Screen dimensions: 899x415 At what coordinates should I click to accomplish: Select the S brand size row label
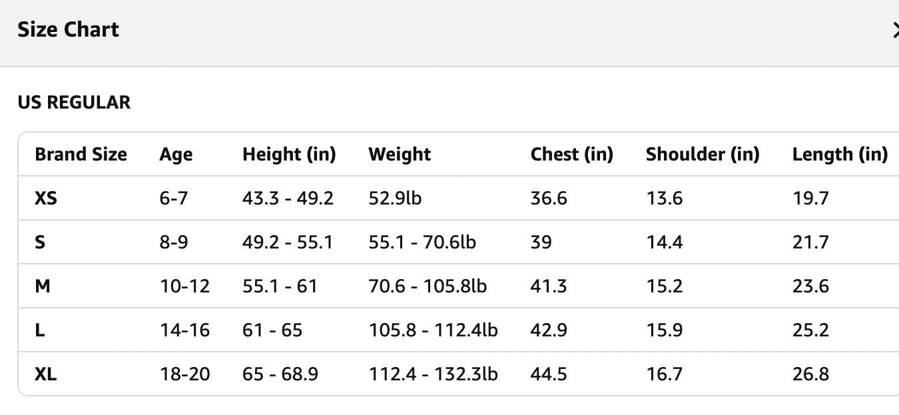(40, 242)
